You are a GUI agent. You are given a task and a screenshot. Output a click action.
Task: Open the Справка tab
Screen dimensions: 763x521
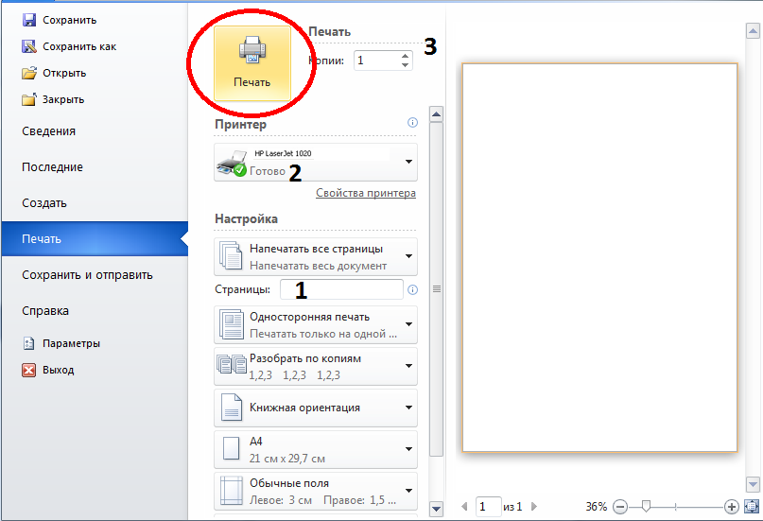tap(45, 311)
